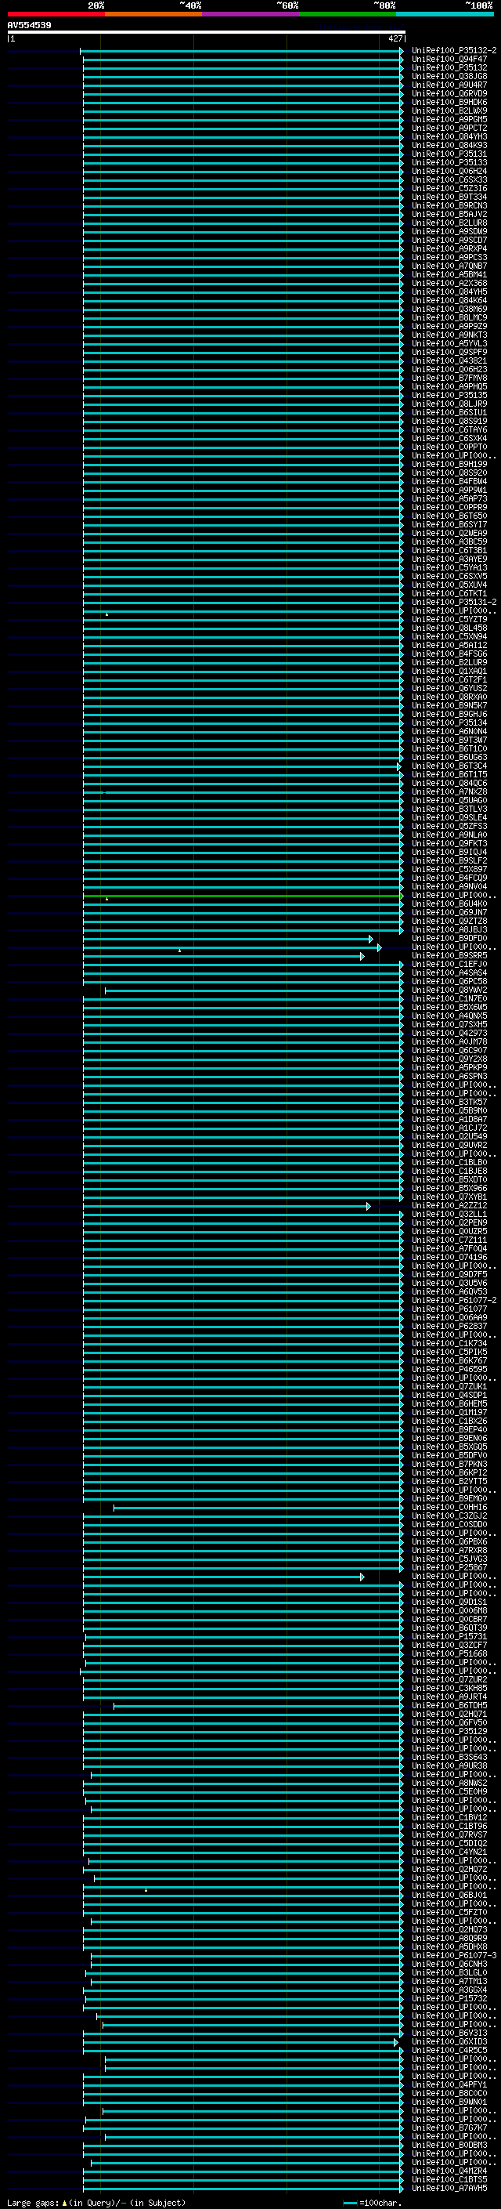501x2209 pixels.
Task: Click the label UniRef100_A7QNB7
Action: click(x=449, y=266)
